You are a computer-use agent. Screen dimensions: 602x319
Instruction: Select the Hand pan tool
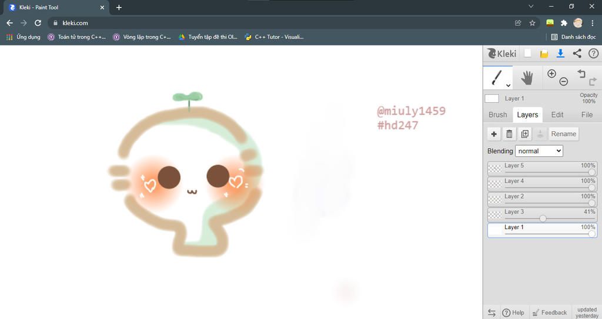coord(527,78)
